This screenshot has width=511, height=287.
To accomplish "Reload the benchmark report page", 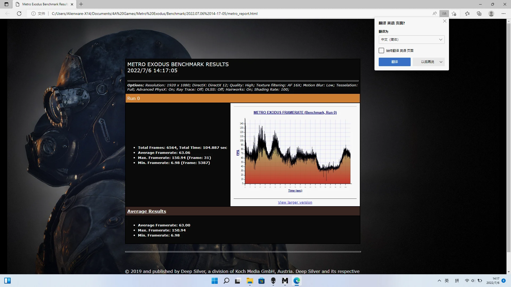I will click(19, 14).
